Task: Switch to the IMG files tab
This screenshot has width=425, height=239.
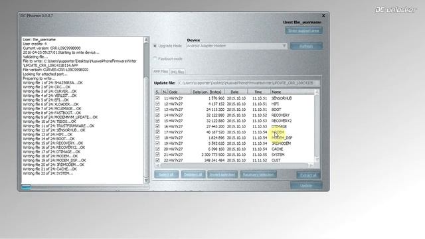Action: [x=177, y=72]
